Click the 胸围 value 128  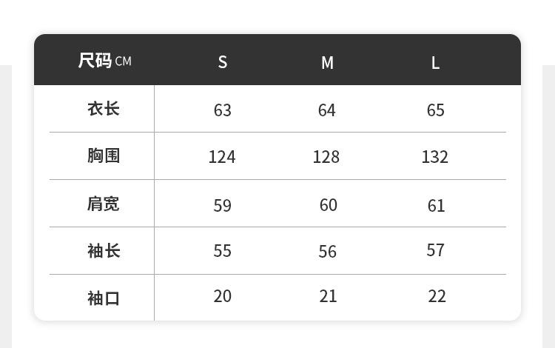coord(326,157)
